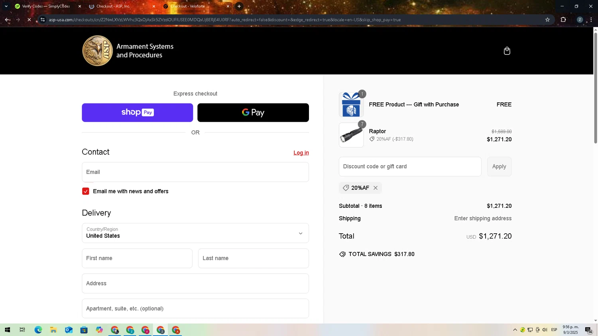
Task: Focus the Last name field
Action: point(254,258)
